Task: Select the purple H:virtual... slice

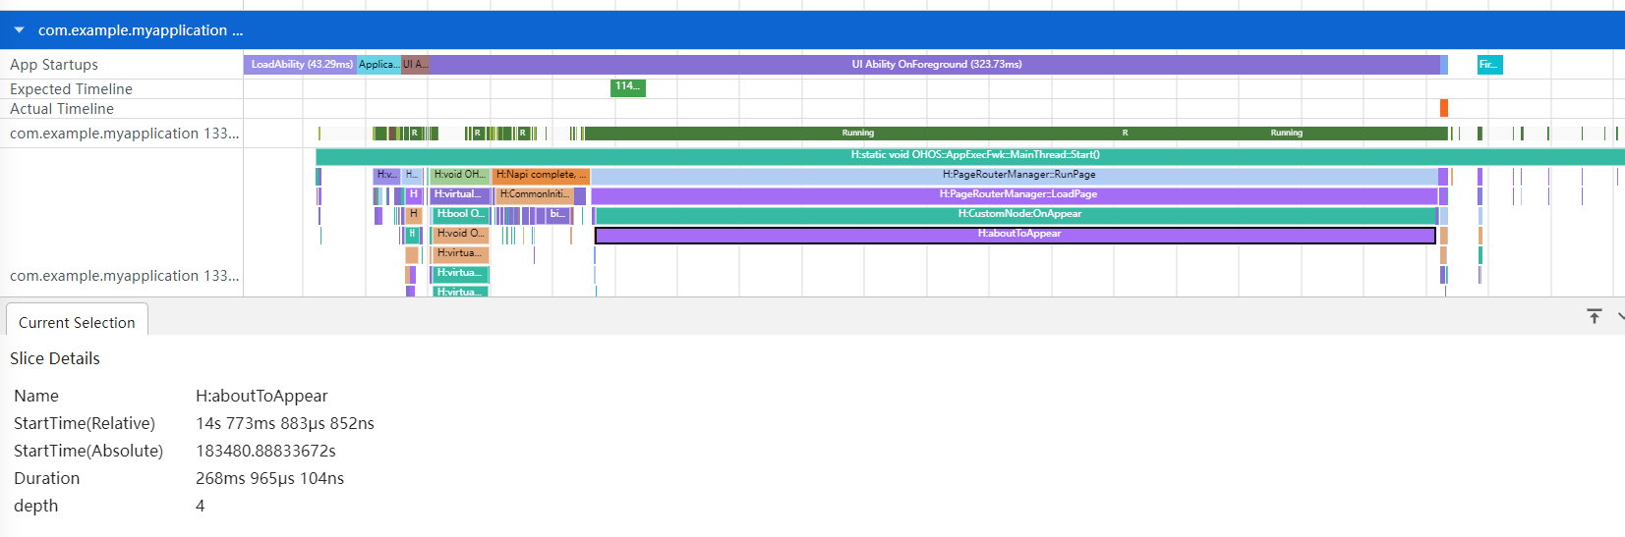Action: pos(459,195)
